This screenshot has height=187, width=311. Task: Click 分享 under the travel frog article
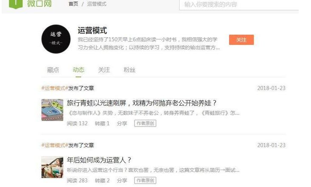(122, 124)
